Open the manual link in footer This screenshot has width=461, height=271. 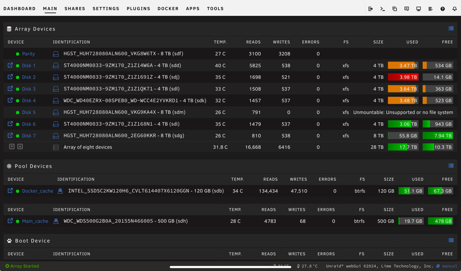coord(449,266)
